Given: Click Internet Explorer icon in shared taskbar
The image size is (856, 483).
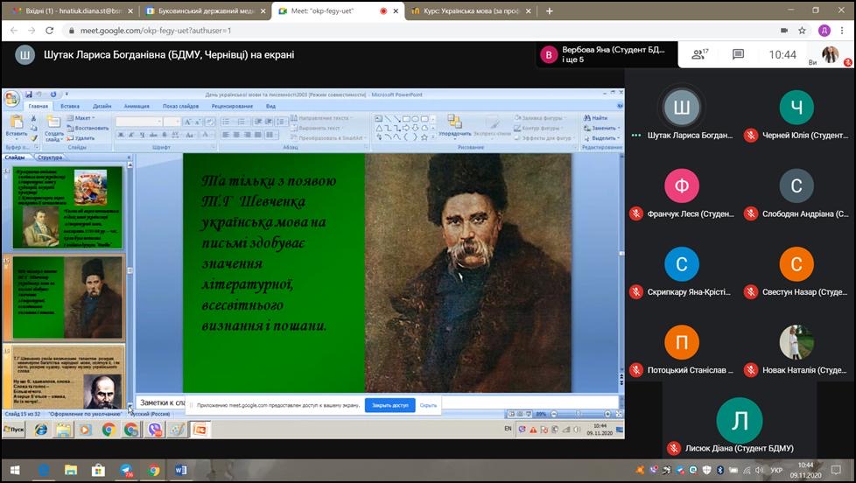Looking at the screenshot, I should (41, 430).
